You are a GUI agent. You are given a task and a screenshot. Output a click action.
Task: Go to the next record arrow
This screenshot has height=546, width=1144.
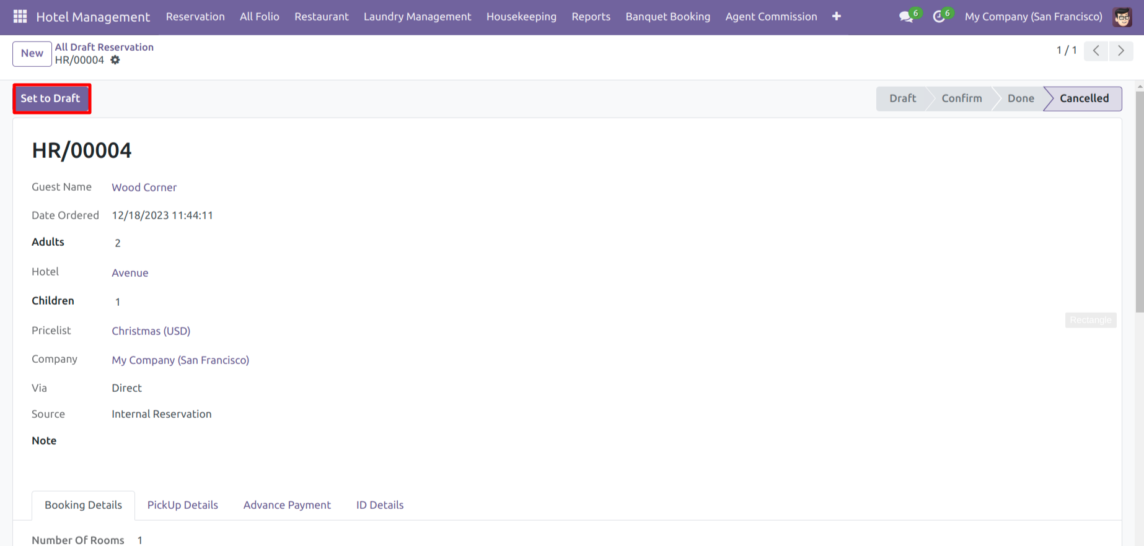[1120, 51]
